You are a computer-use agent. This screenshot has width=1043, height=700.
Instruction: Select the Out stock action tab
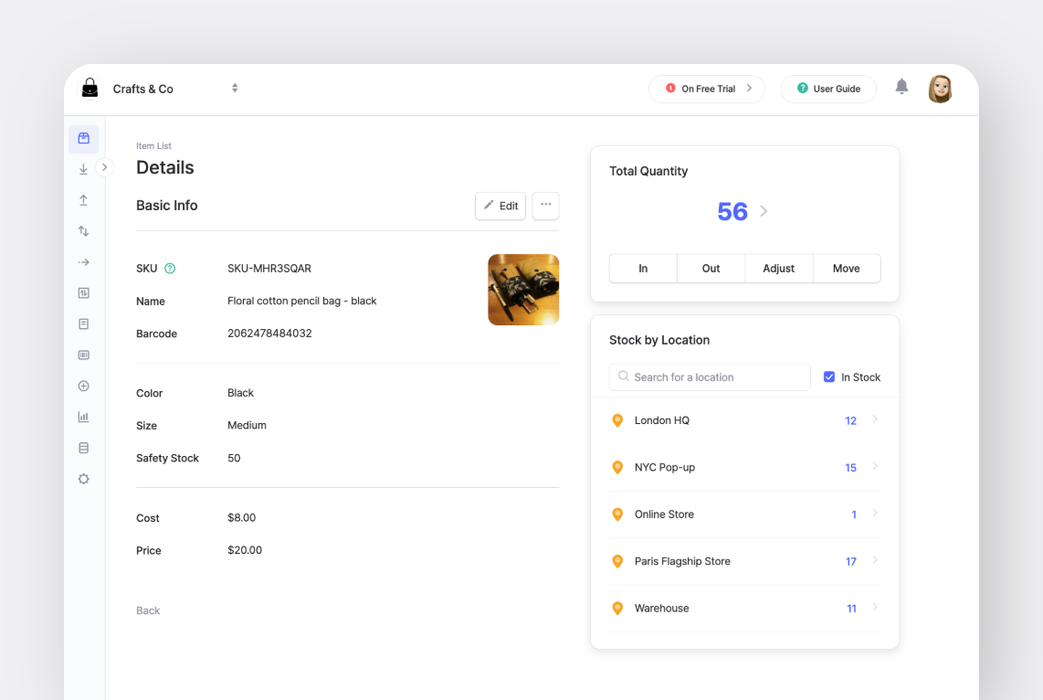711,268
